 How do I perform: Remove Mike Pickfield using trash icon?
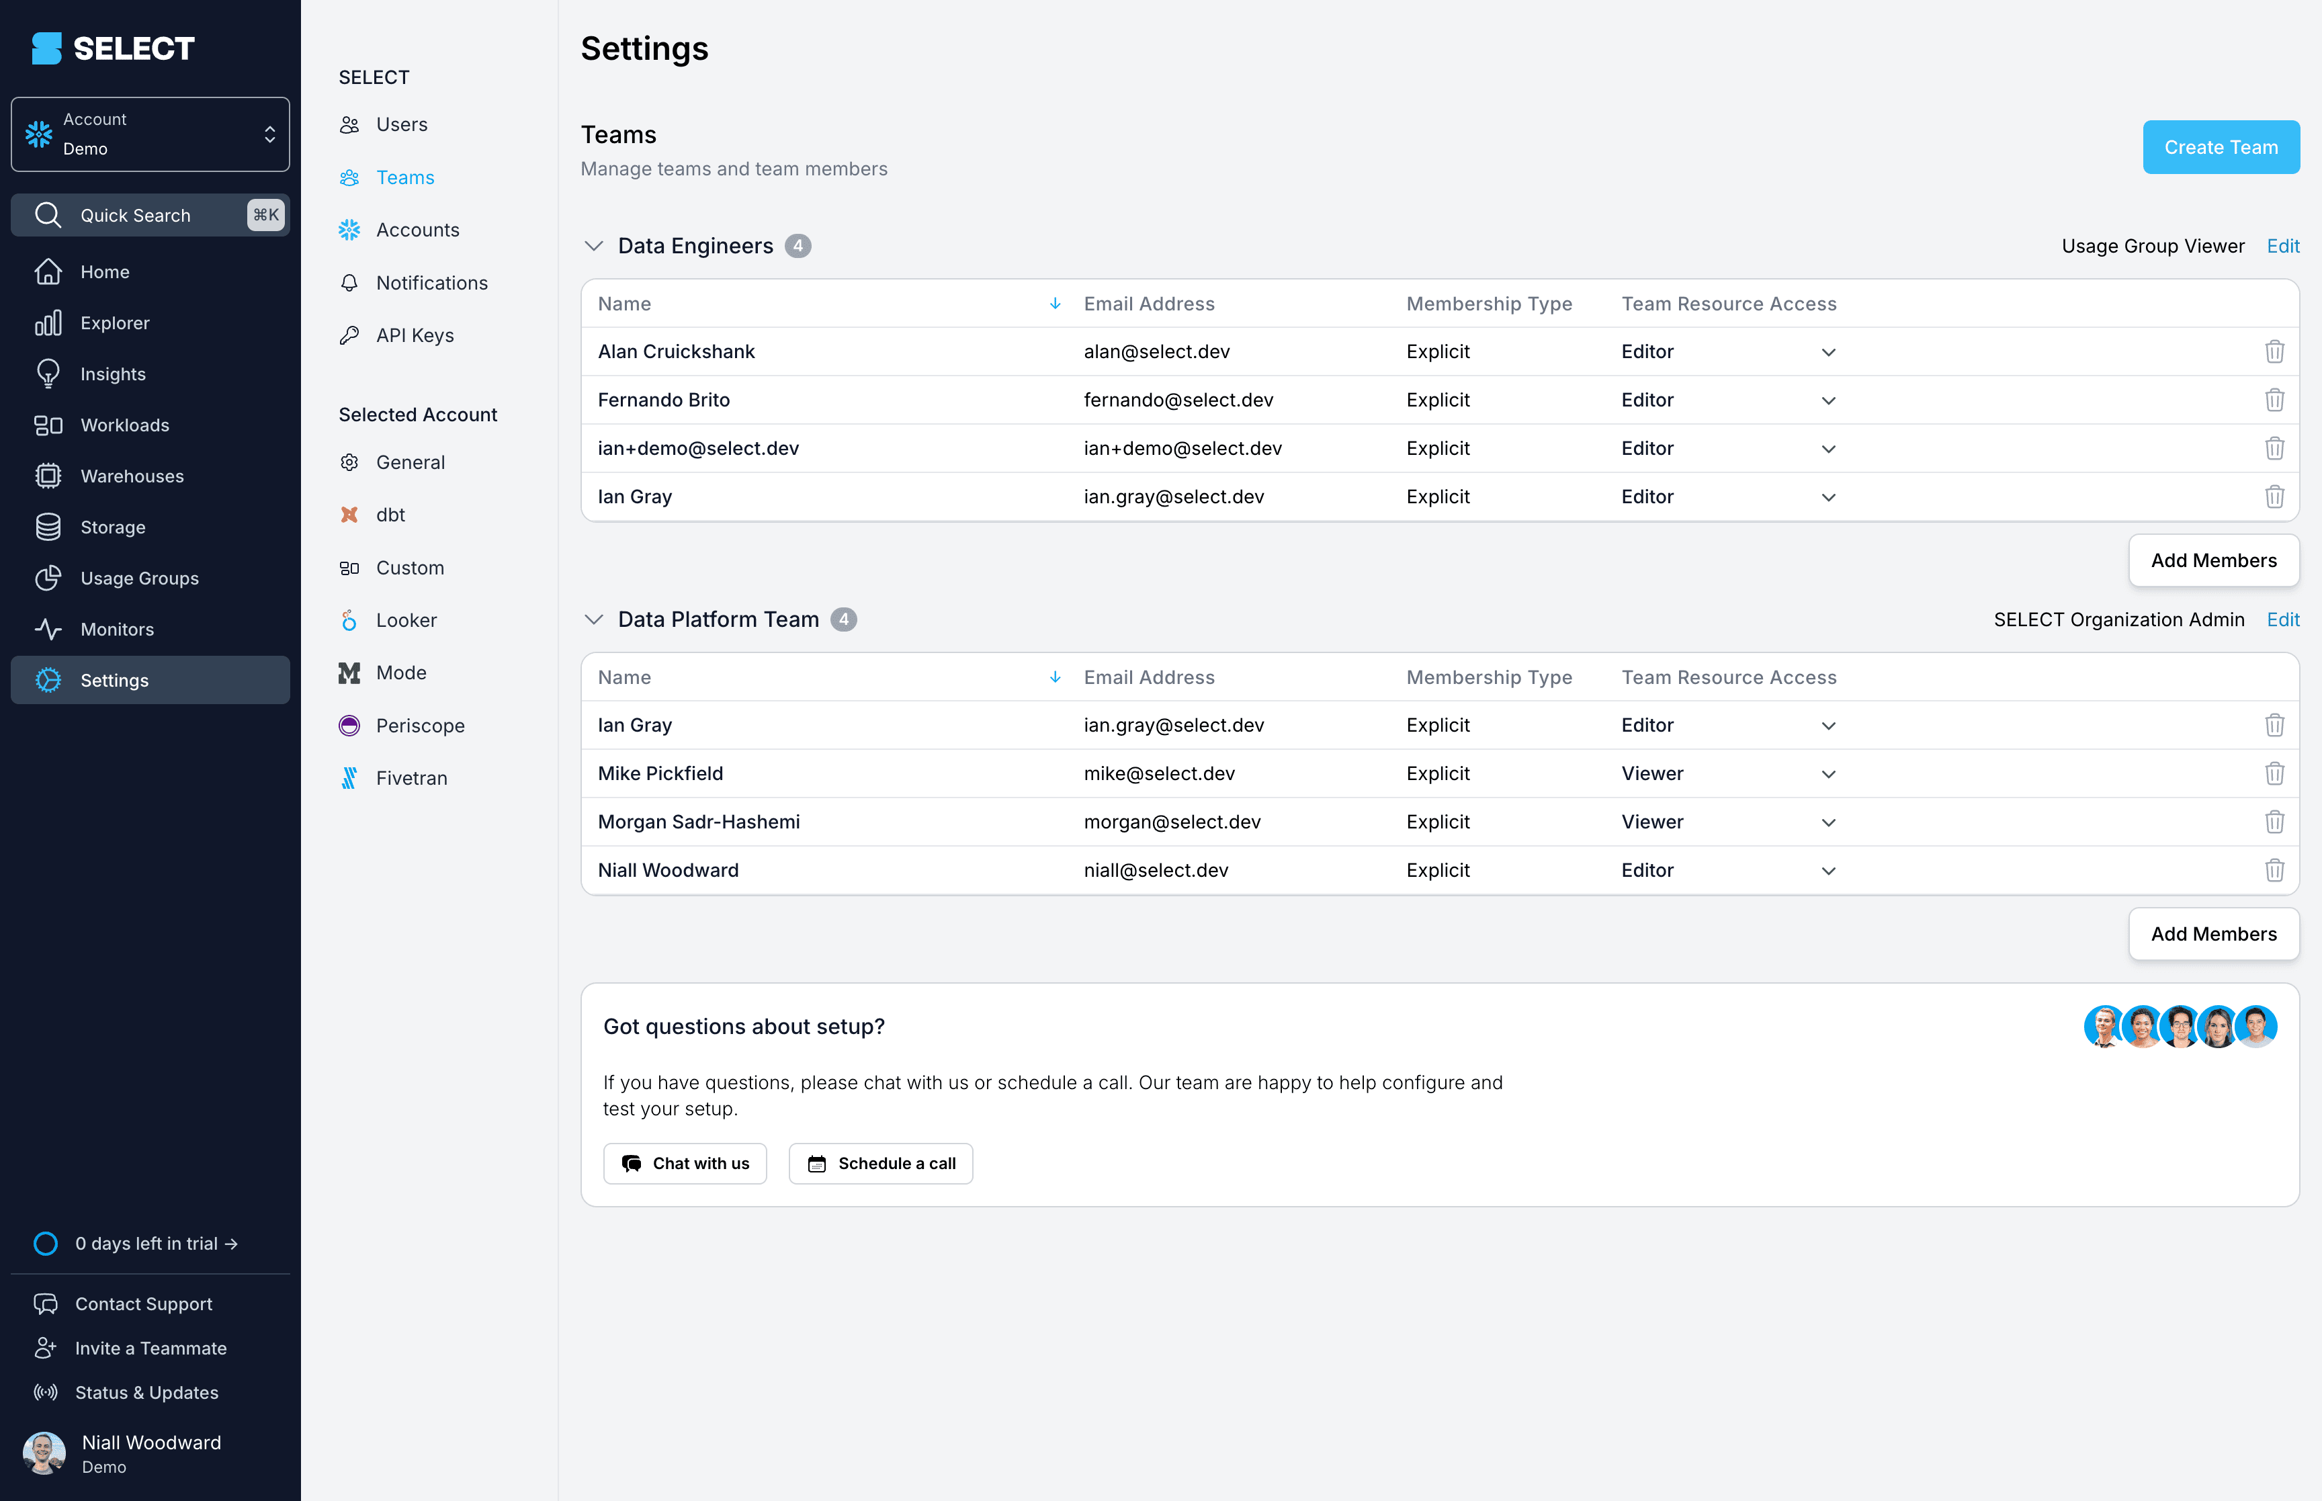click(2274, 773)
